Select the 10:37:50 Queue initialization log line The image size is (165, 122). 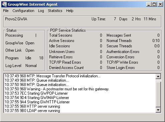[37, 85]
